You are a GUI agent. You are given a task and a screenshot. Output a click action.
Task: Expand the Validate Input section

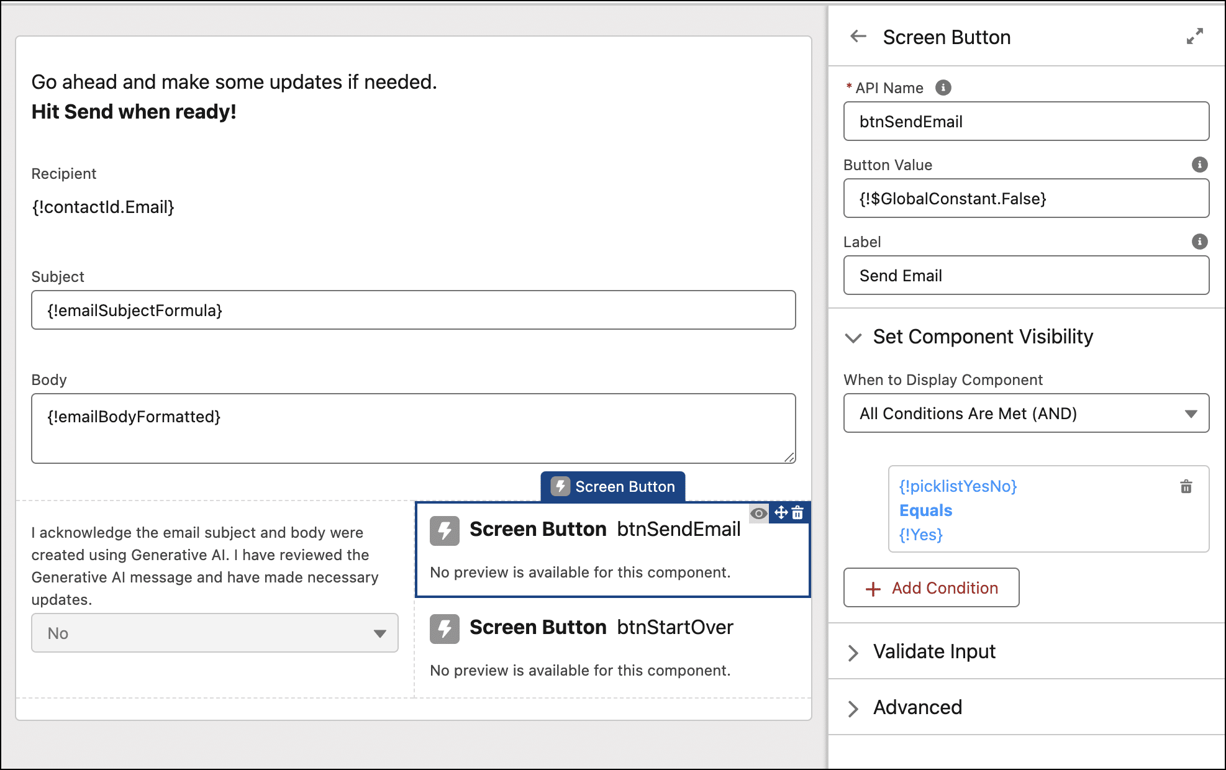pos(853,652)
